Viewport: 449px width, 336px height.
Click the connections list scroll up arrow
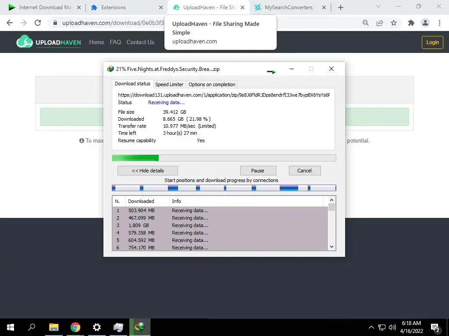point(331,200)
